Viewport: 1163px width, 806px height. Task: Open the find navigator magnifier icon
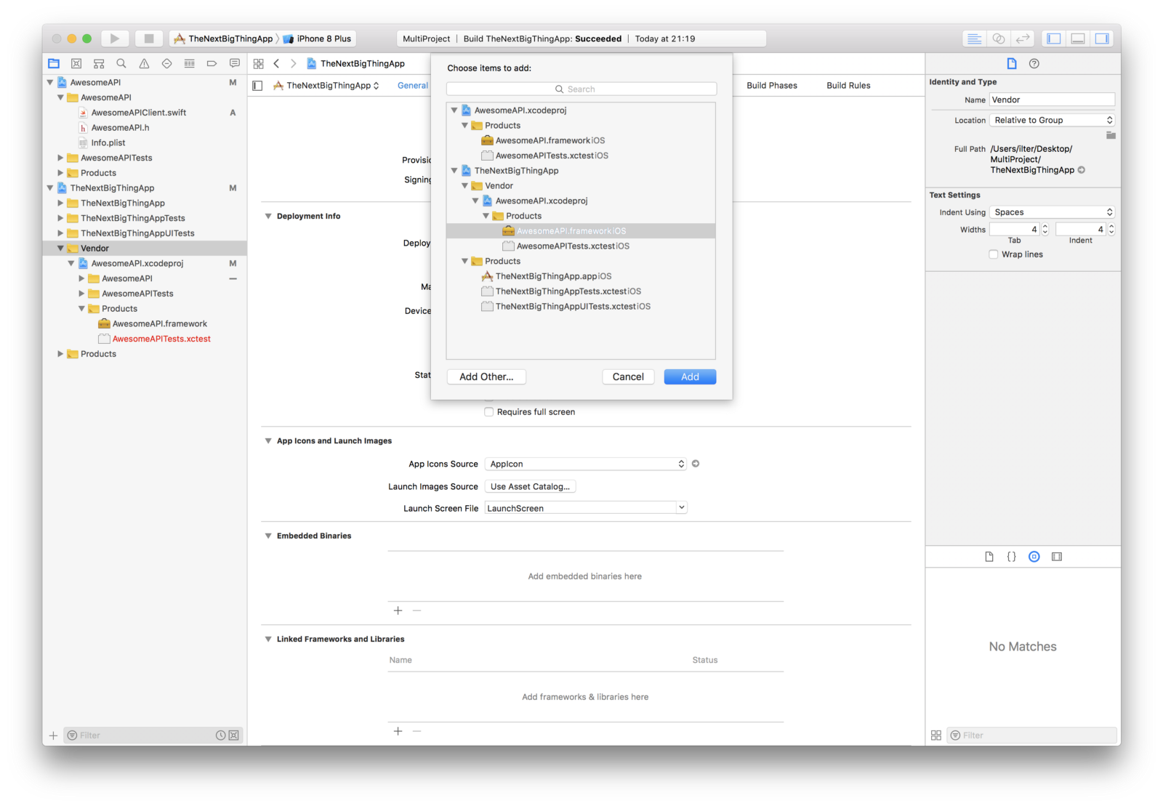point(121,64)
